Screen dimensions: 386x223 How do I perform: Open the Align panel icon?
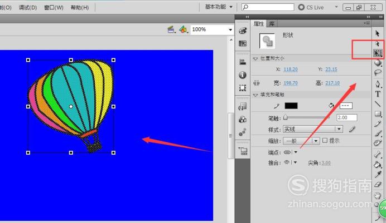[x=243, y=62]
